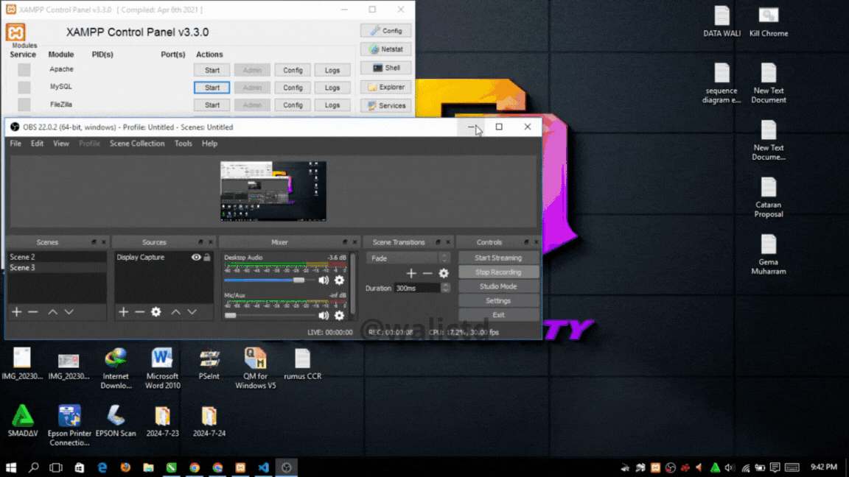The width and height of the screenshot is (849, 477).
Task: Click the OBS preview thumbnail
Action: point(273,191)
